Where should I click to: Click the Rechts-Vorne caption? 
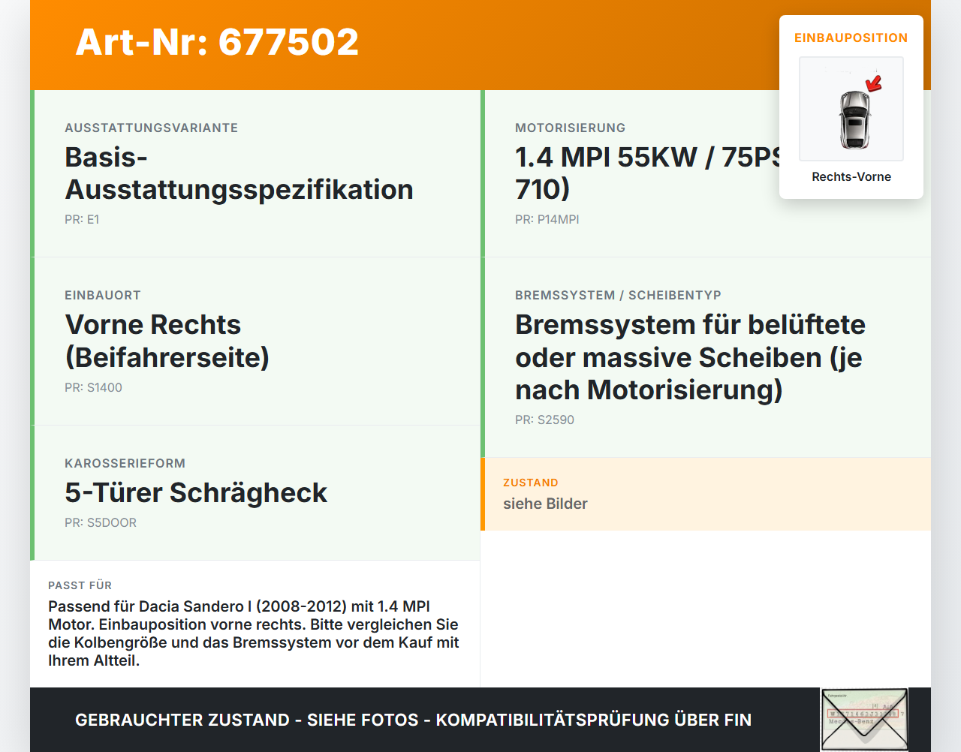[x=851, y=176]
